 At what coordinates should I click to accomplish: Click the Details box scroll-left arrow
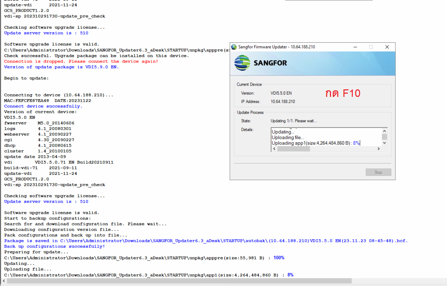(x=274, y=149)
